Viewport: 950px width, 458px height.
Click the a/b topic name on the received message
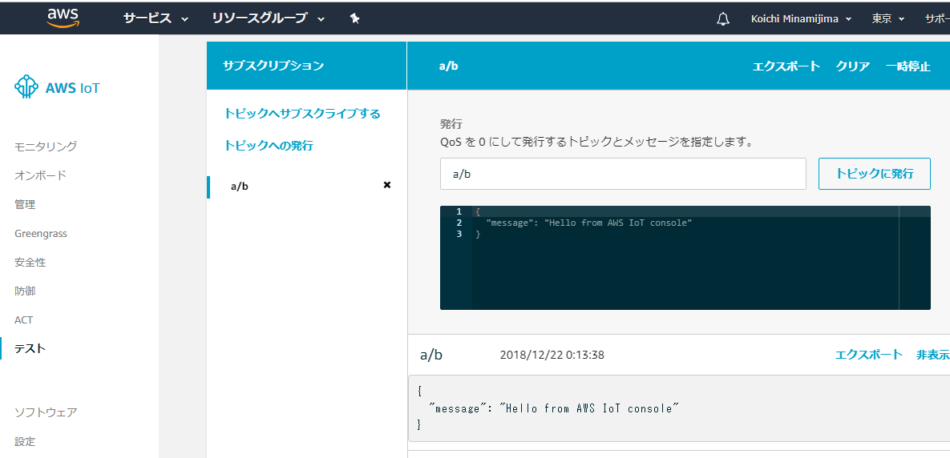431,356
